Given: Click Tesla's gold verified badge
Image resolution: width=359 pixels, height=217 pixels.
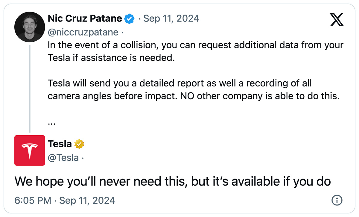Looking at the screenshot, I should (79, 144).
